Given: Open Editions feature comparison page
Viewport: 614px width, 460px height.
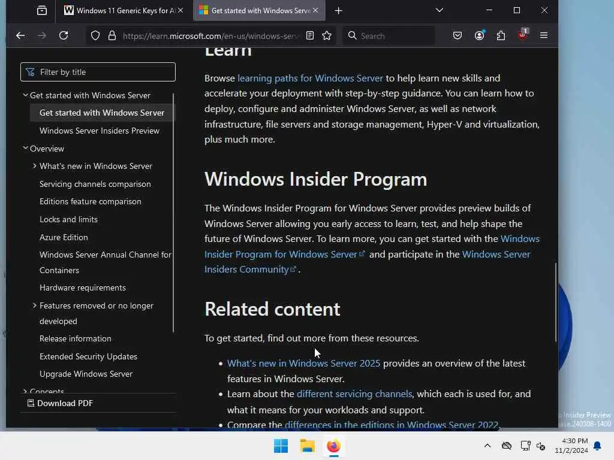Looking at the screenshot, I should pyautogui.click(x=91, y=201).
